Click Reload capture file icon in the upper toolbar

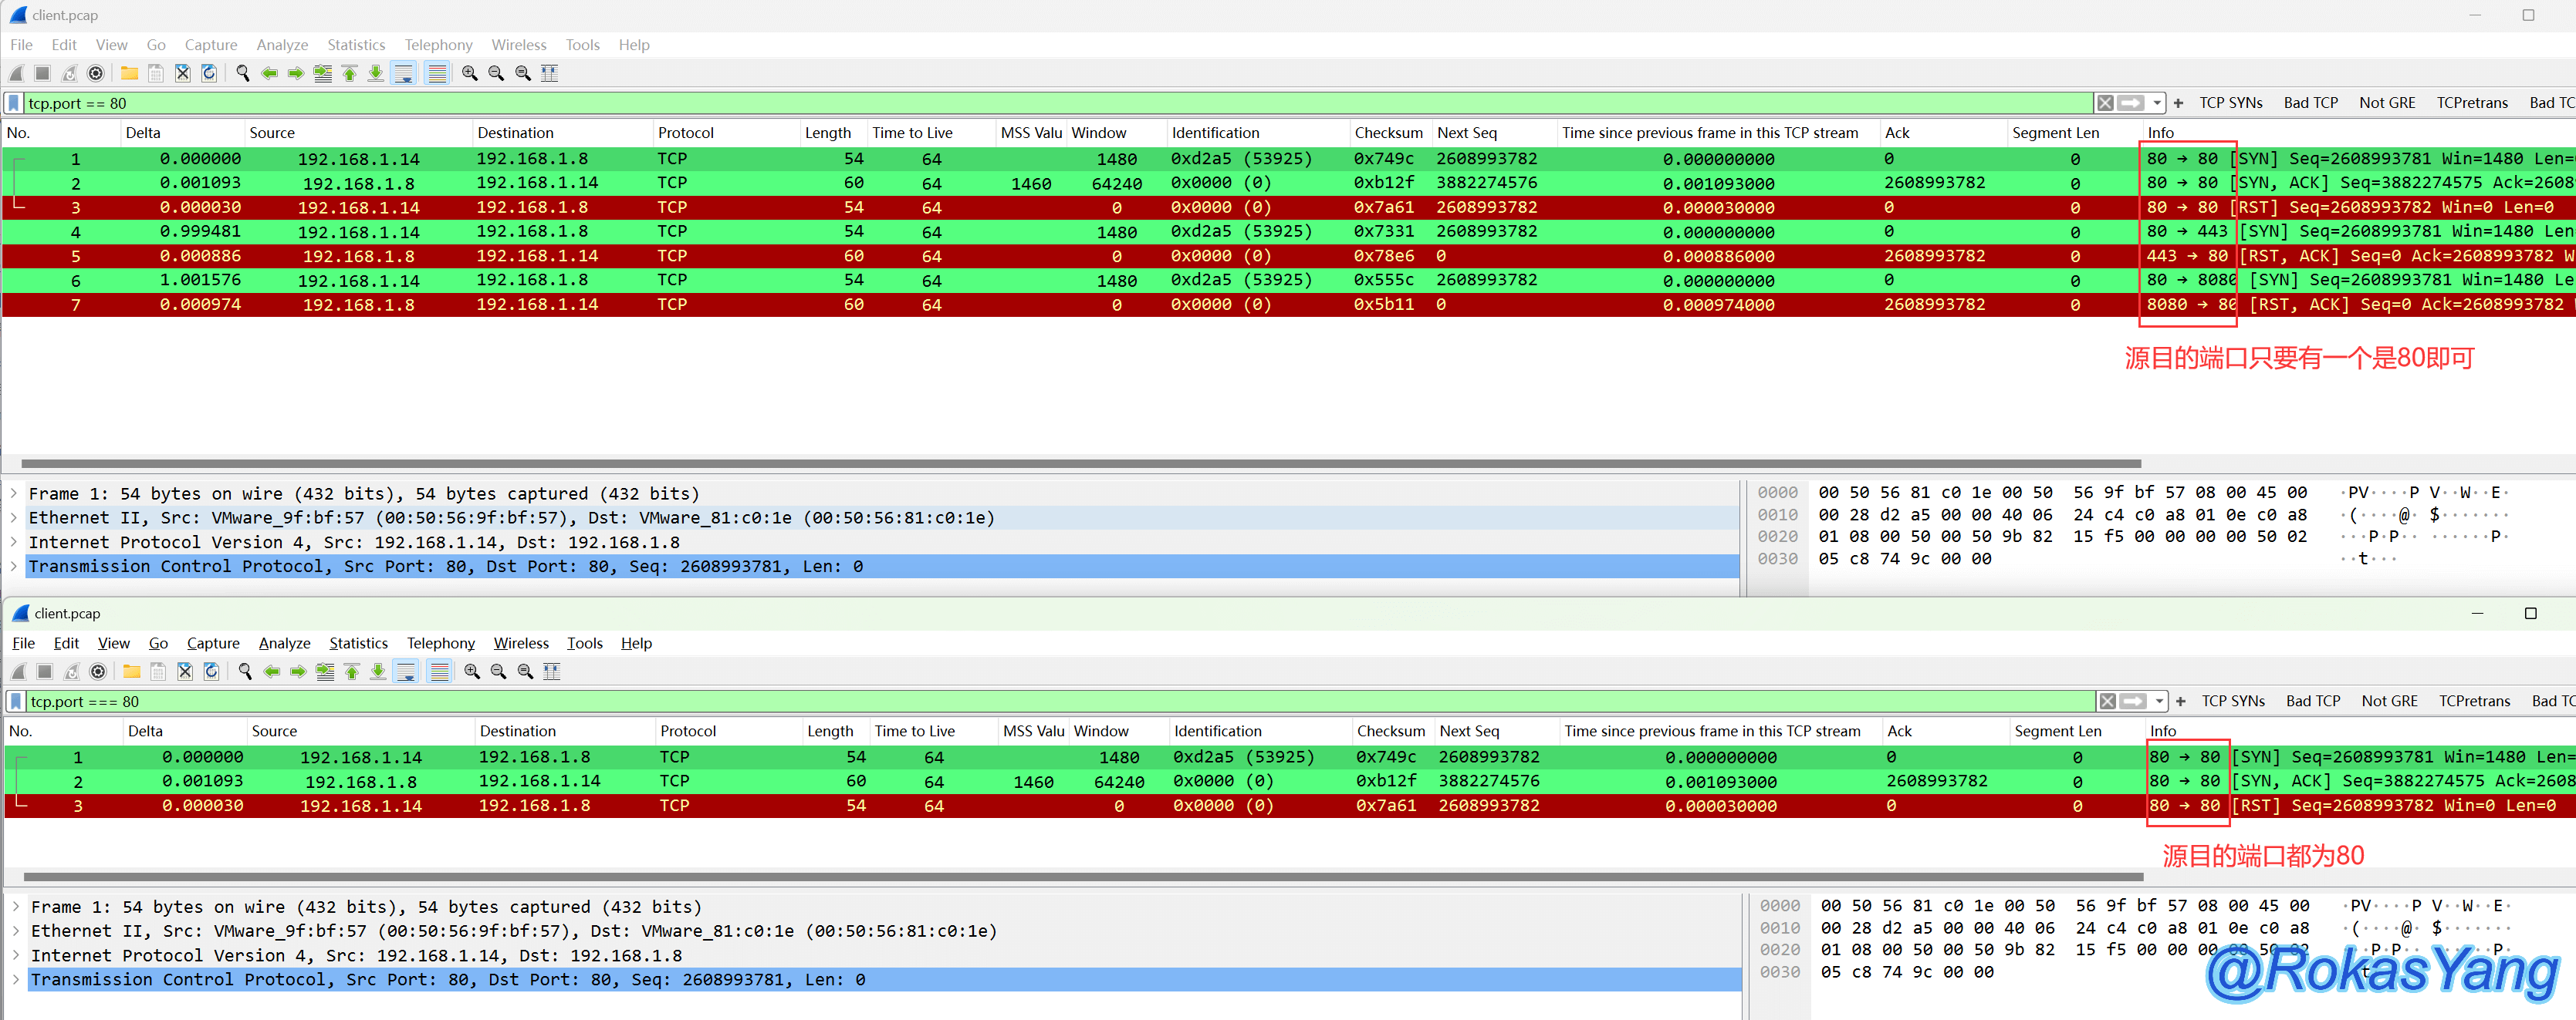209,73
